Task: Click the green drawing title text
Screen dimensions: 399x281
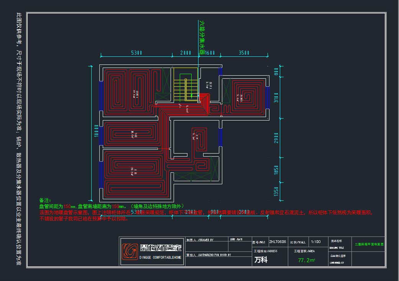Action: (x=369, y=244)
